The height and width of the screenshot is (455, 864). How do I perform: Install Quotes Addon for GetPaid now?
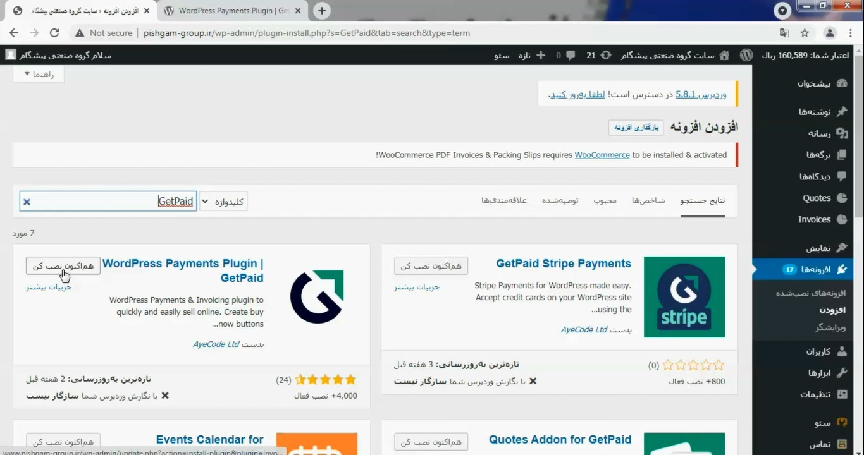click(431, 442)
